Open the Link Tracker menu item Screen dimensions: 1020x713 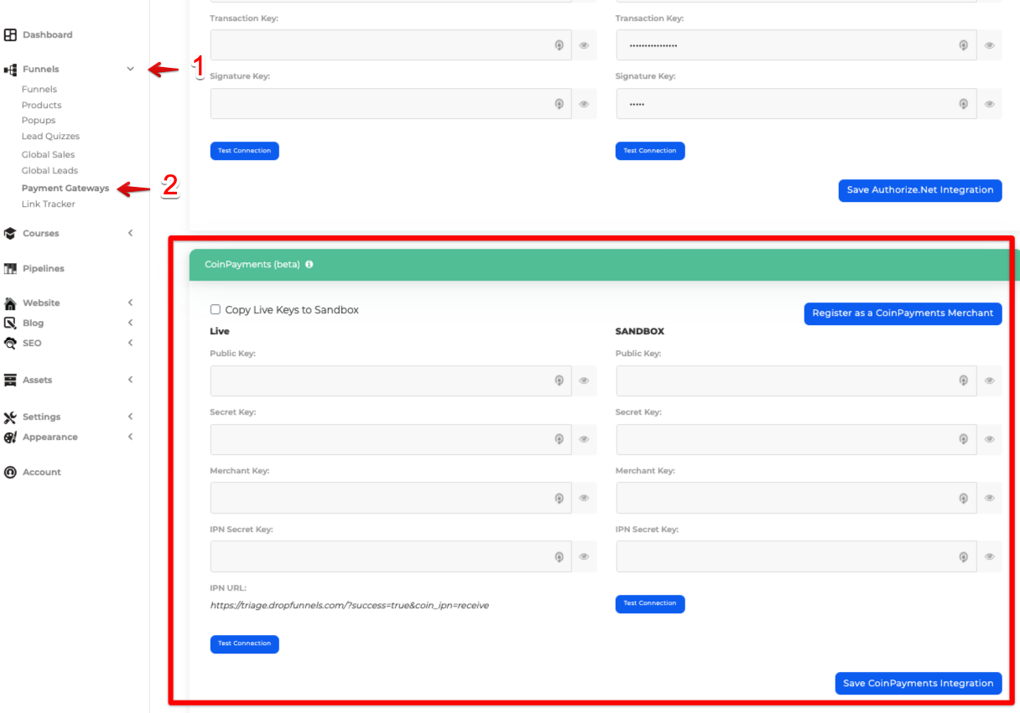pyautogui.click(x=49, y=204)
